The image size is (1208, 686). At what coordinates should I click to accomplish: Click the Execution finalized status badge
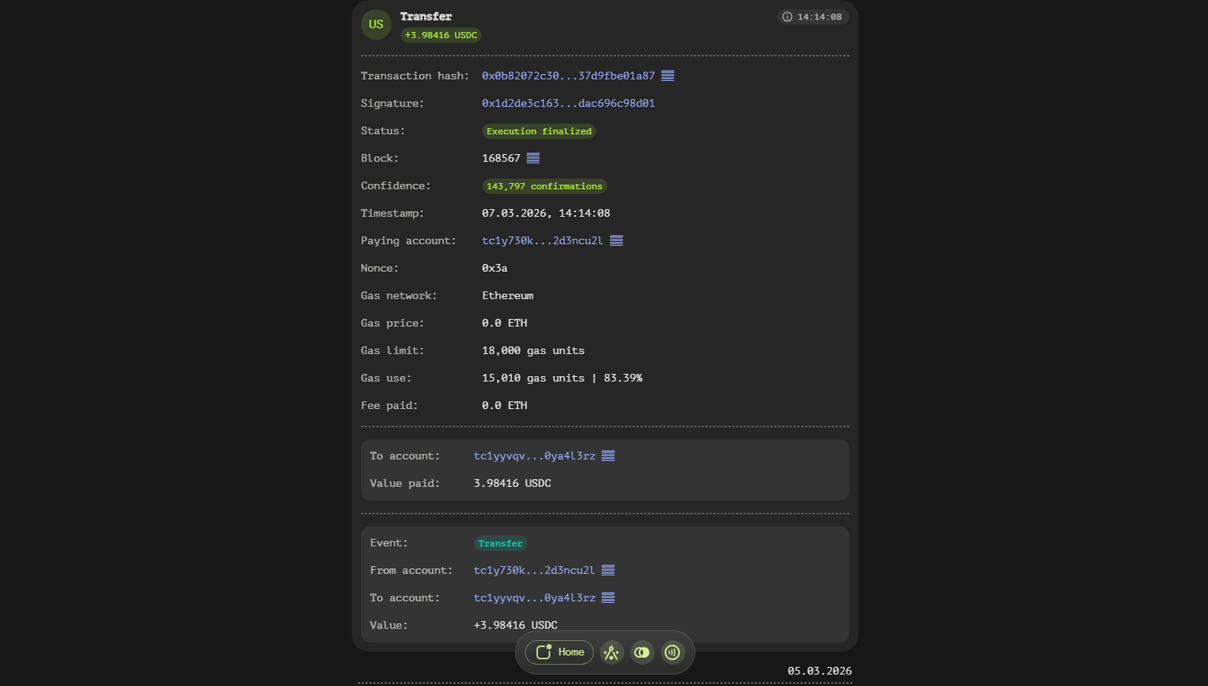pyautogui.click(x=539, y=131)
